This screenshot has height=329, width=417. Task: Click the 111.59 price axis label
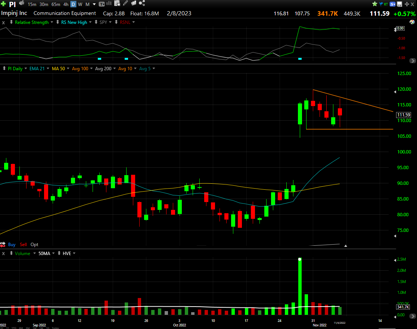point(404,115)
